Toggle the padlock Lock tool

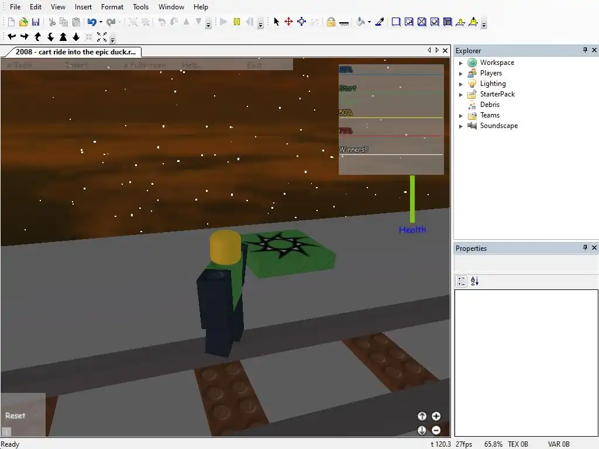pos(331,22)
